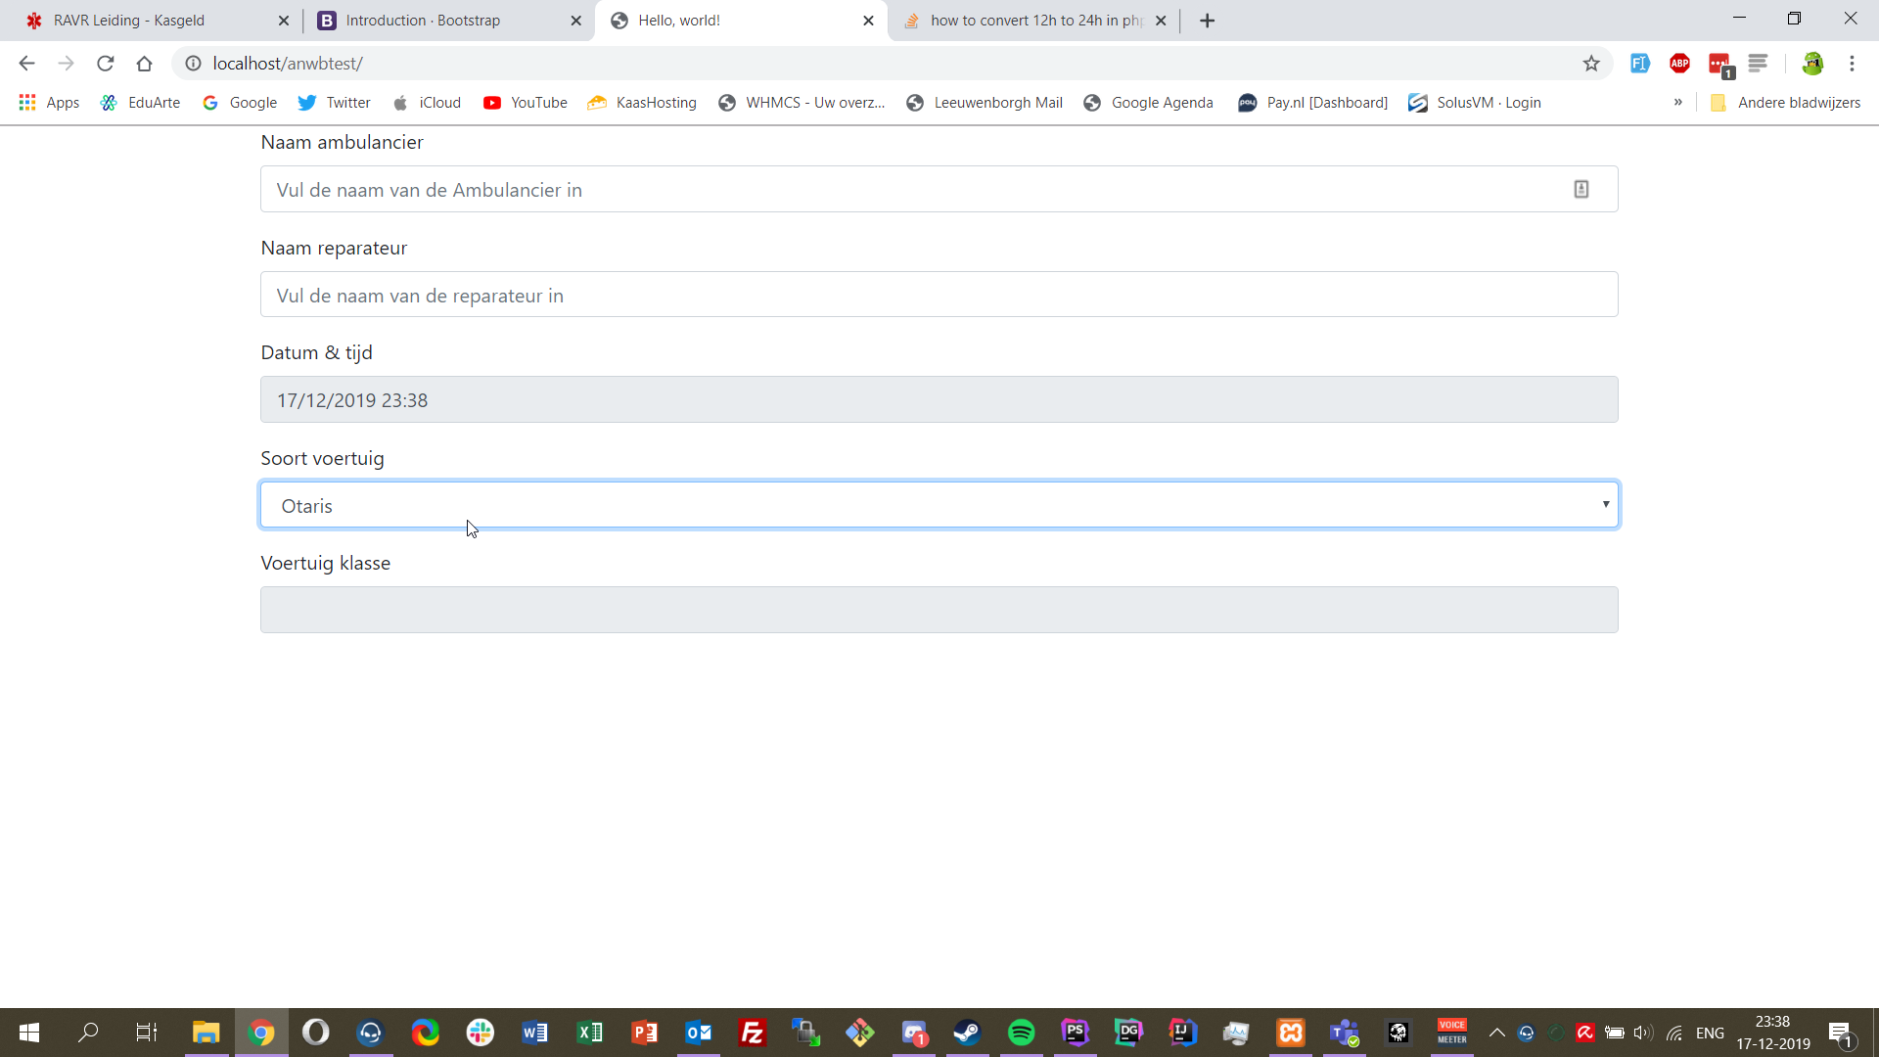
Task: Expand the Soort voertuig dropdown
Action: (x=939, y=505)
